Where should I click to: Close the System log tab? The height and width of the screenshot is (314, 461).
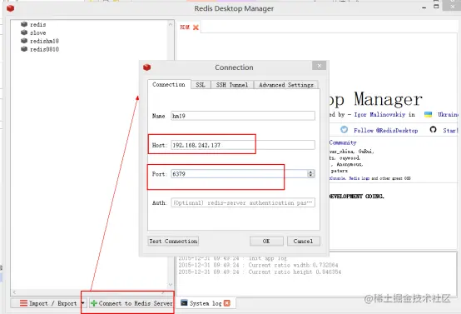227,303
